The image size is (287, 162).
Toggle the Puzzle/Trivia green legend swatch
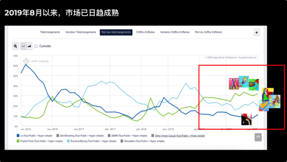(18, 141)
